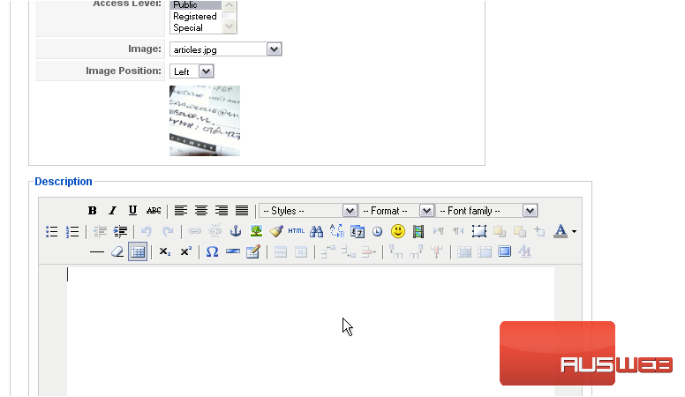The image size is (685, 397).
Task: Insert a custom character (omega icon)
Action: pyautogui.click(x=212, y=251)
